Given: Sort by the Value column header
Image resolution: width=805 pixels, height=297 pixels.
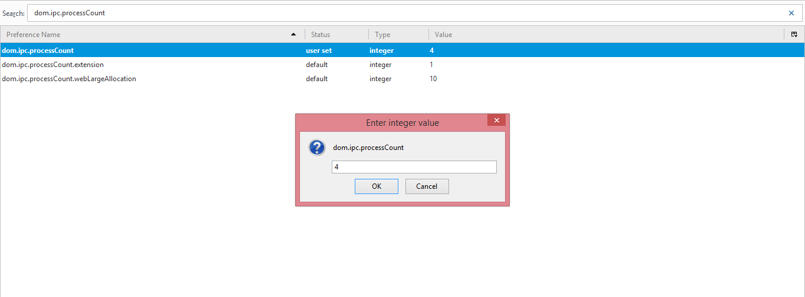Looking at the screenshot, I should click(606, 35).
